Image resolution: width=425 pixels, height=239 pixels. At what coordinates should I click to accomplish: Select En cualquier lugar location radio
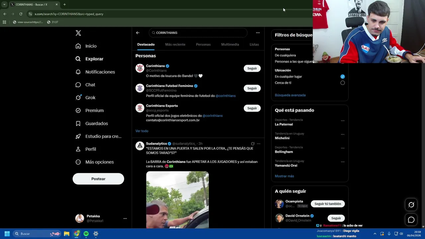343,77
